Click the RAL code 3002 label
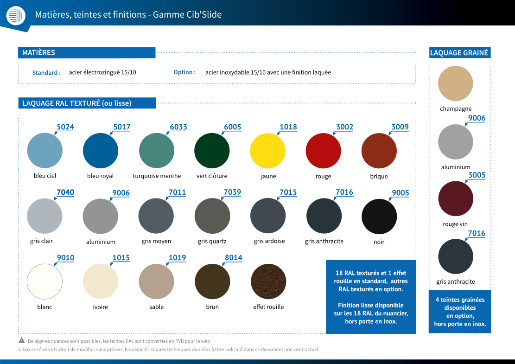The width and height of the screenshot is (515, 364). (344, 127)
